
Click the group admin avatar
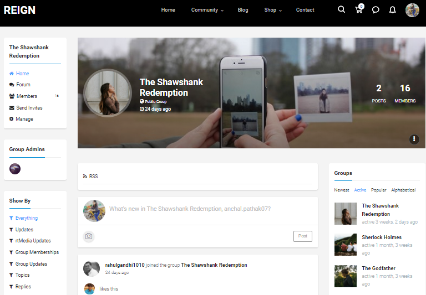pyautogui.click(x=15, y=169)
